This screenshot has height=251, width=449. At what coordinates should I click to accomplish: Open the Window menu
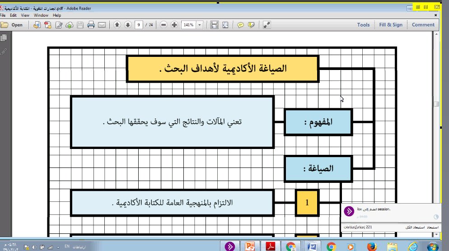click(x=41, y=15)
